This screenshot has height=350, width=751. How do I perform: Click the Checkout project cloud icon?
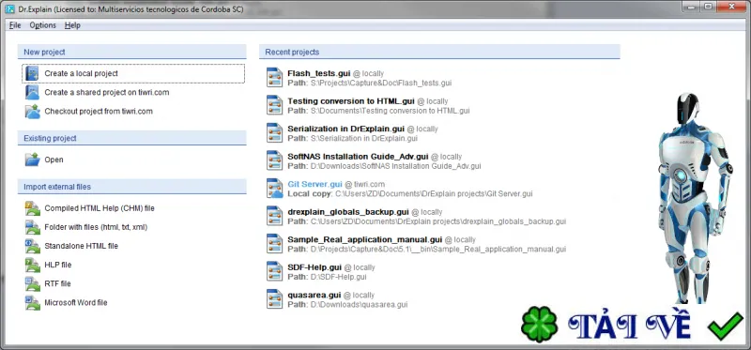[x=32, y=111]
